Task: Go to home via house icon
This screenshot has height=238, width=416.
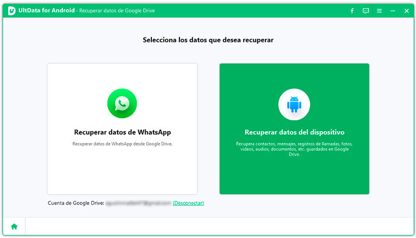Action: click(14, 226)
